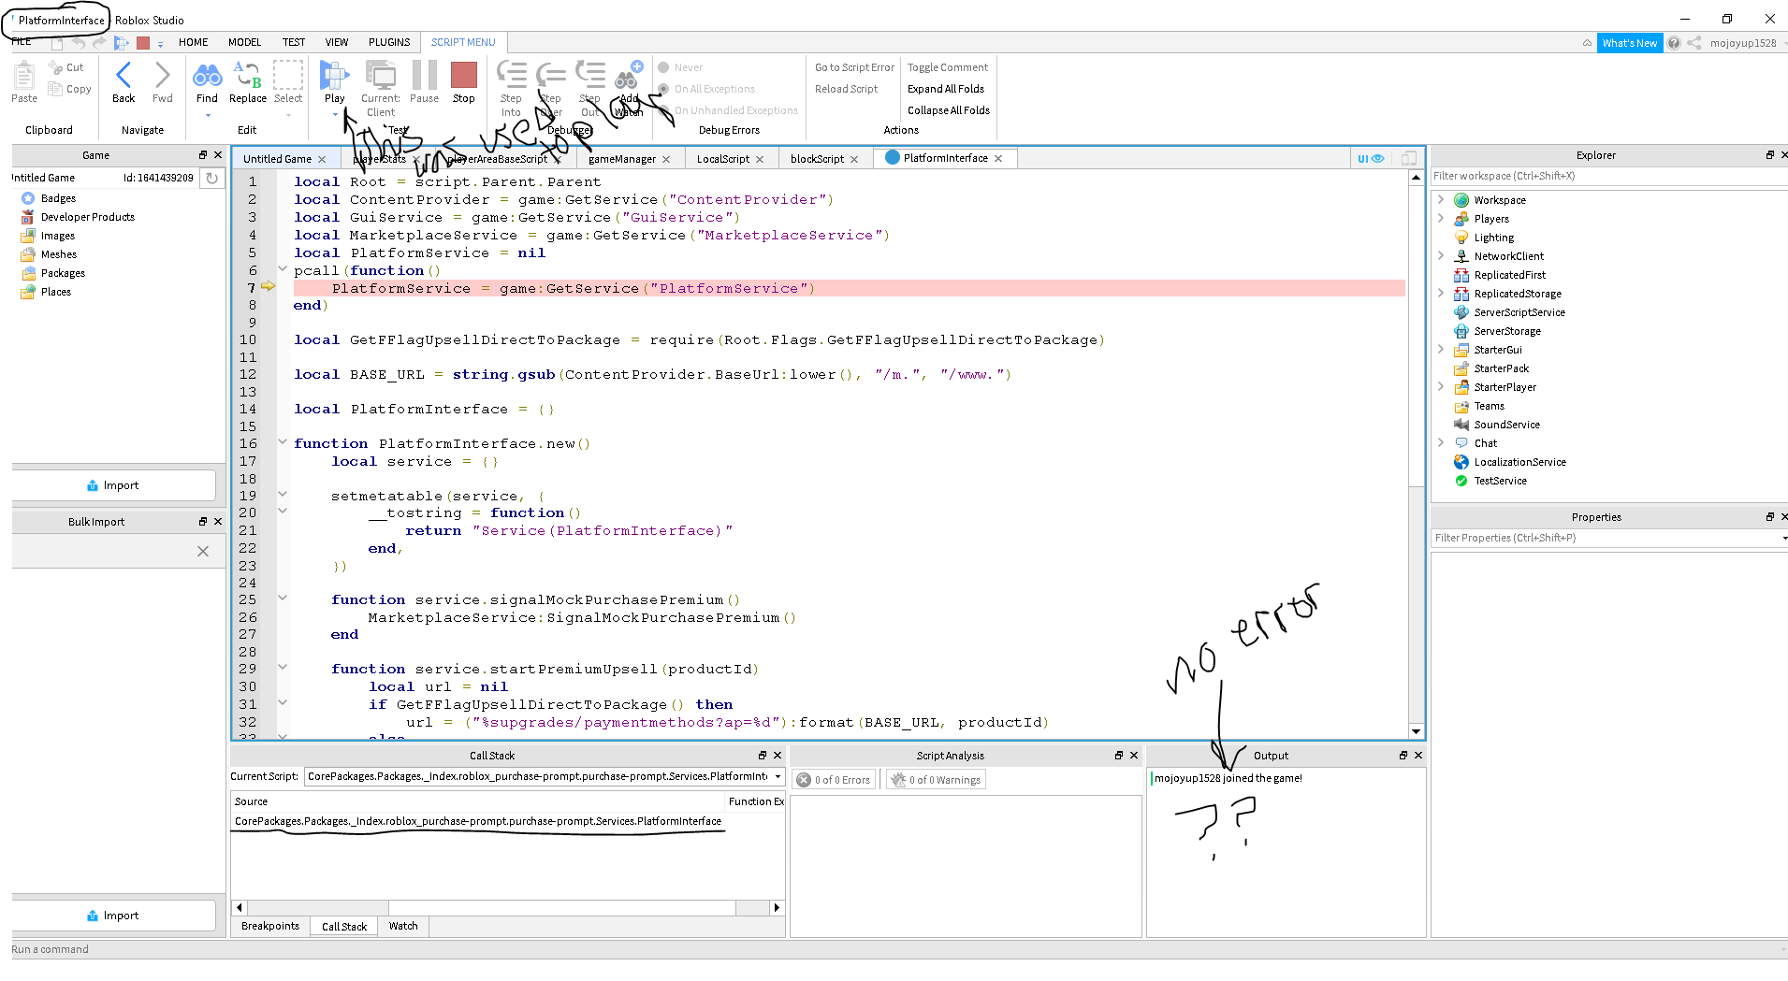Click Reload Script
The width and height of the screenshot is (1788, 981).
(x=846, y=89)
